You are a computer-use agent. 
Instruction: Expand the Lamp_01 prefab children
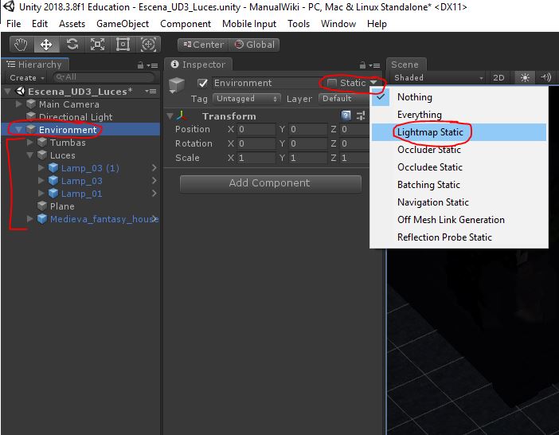(x=41, y=193)
